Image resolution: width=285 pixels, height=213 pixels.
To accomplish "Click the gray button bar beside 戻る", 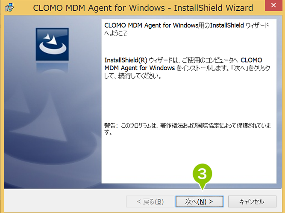I will tap(65, 201).
